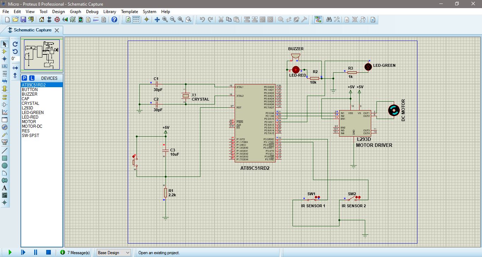Click the Zoom In toolbar icon

165,19
